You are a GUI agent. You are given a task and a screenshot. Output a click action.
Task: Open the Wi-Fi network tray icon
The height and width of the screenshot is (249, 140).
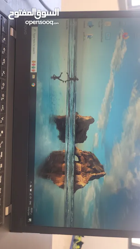pyautogui.click(x=31, y=194)
